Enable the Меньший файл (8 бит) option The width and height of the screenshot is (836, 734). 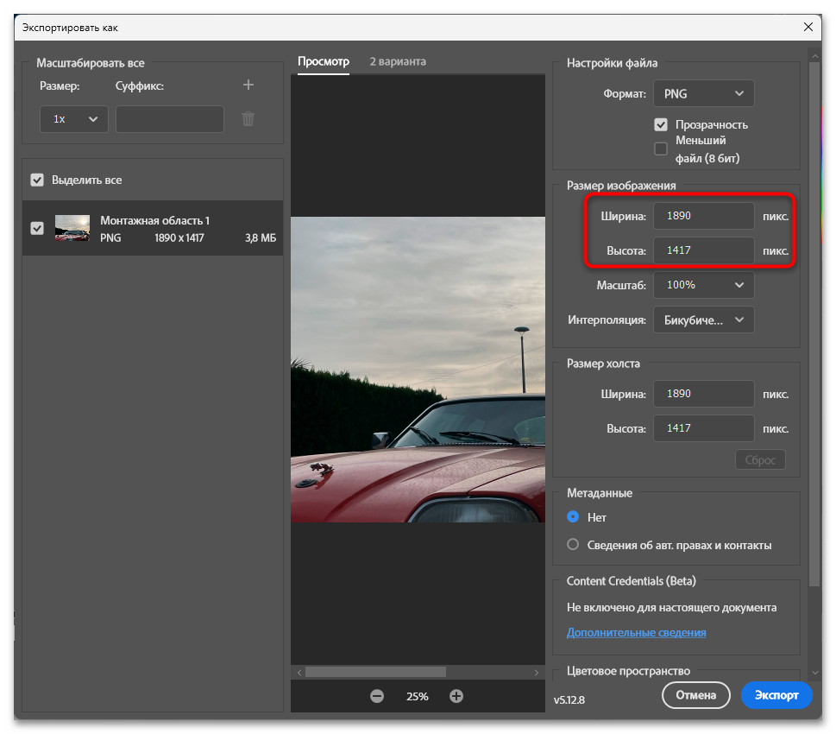click(661, 149)
